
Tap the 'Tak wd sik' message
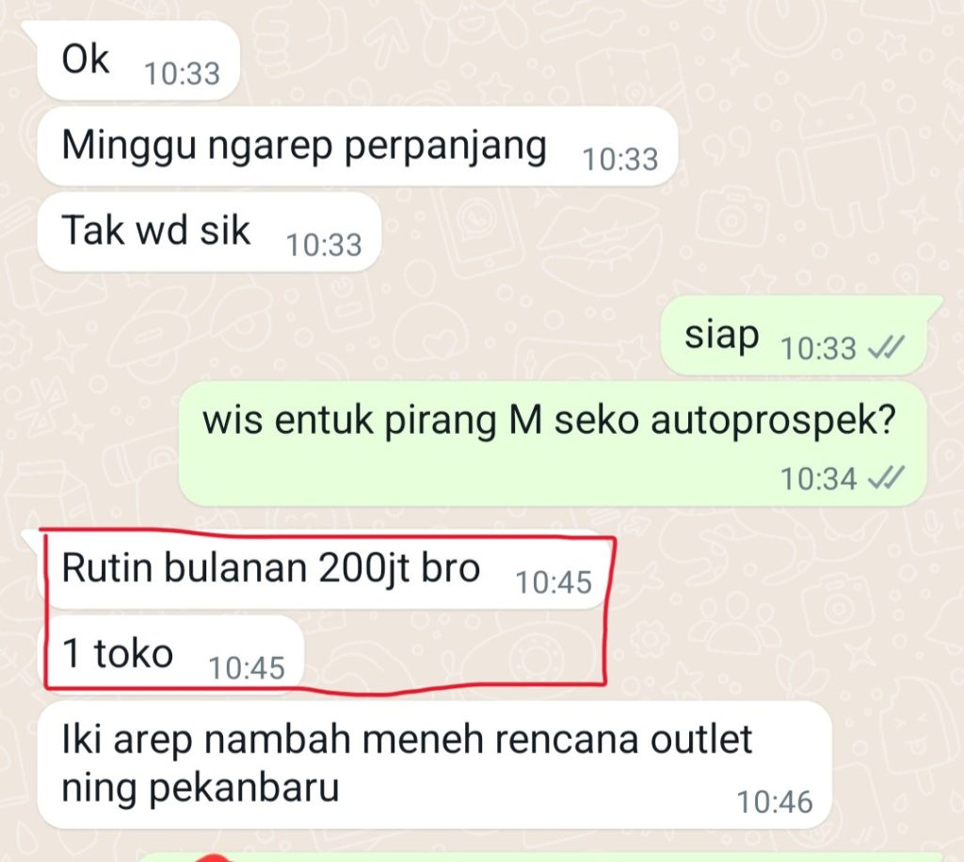(209, 231)
